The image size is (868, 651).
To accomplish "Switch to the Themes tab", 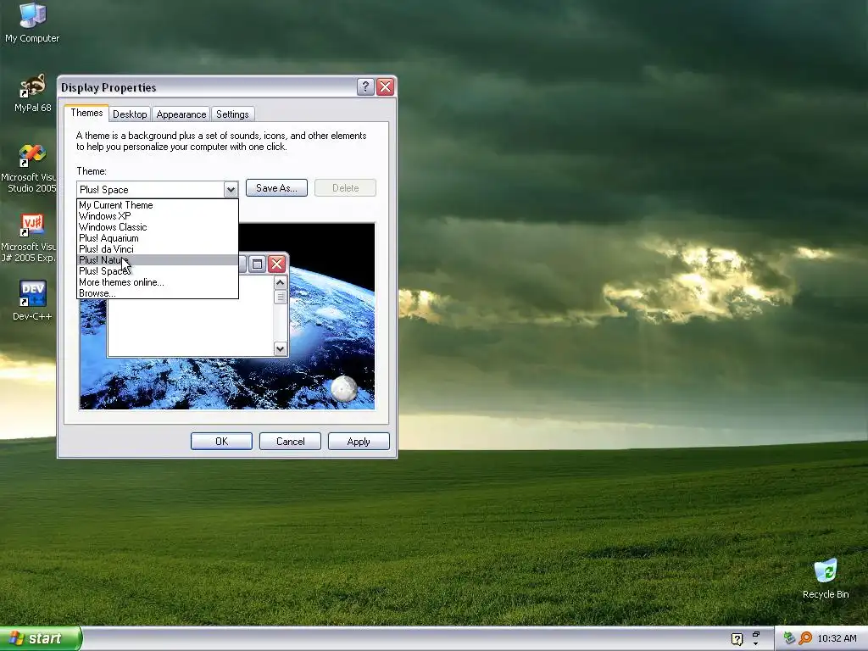I will 86,113.
